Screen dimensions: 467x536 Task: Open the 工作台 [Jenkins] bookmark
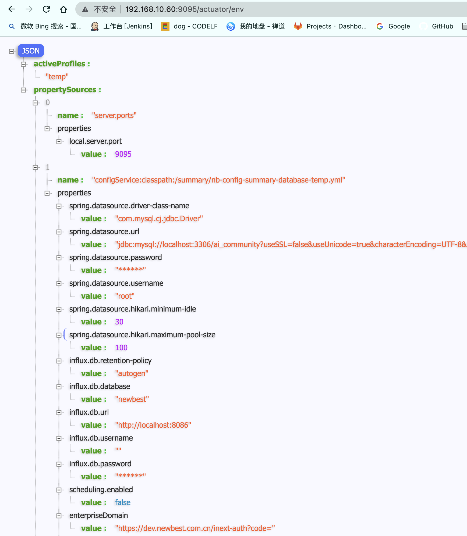[122, 26]
